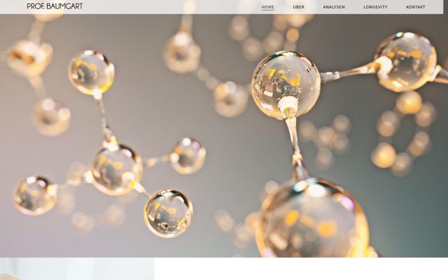448x280 pixels.
Task: Select ANALYSEN in the navigation bar
Action: pos(334,7)
